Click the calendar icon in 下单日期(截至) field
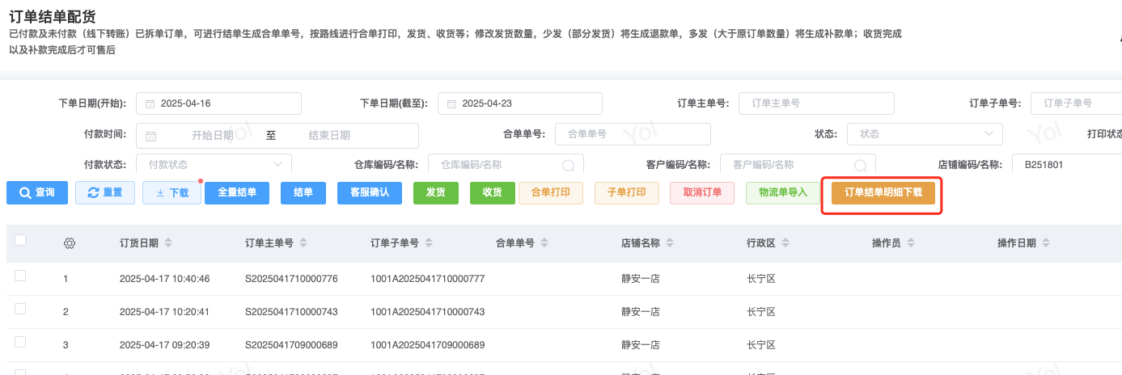Screen dimensions: 1122x375 pyautogui.click(x=451, y=103)
